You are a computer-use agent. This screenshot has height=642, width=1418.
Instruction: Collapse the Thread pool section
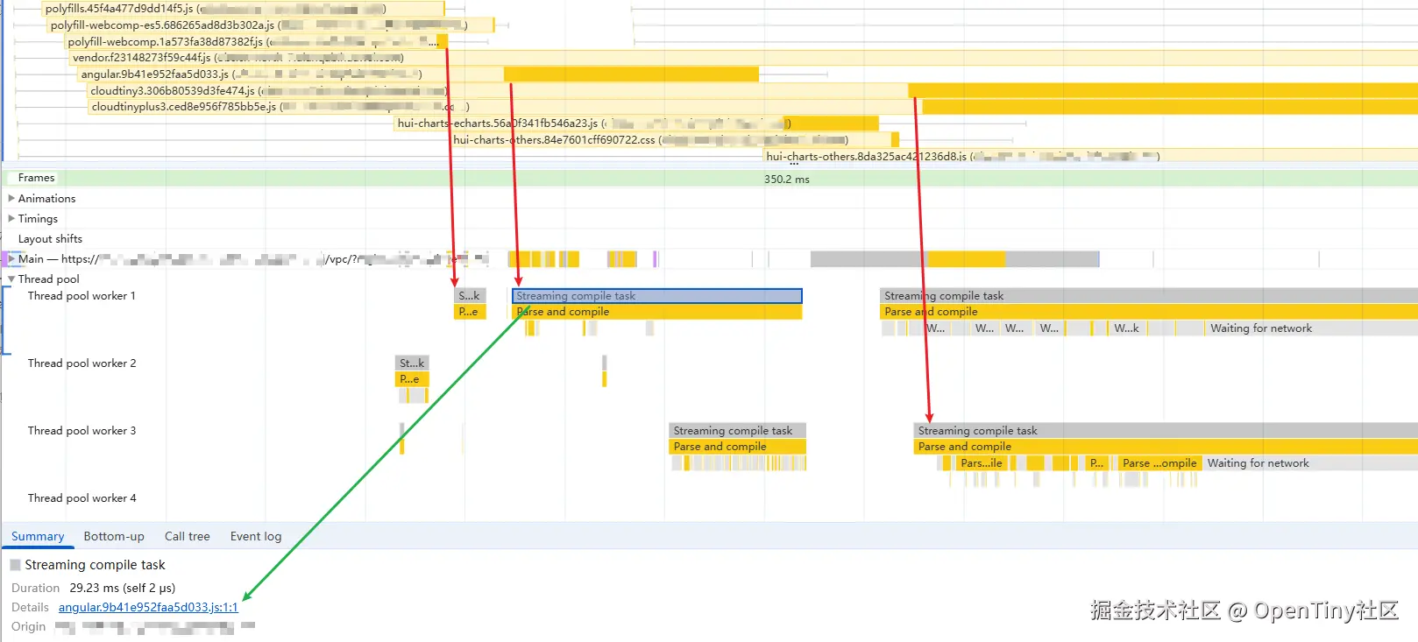(11, 279)
